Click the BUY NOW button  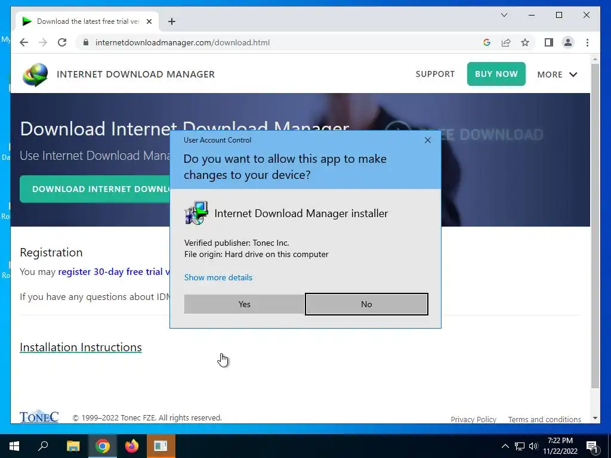pos(496,74)
